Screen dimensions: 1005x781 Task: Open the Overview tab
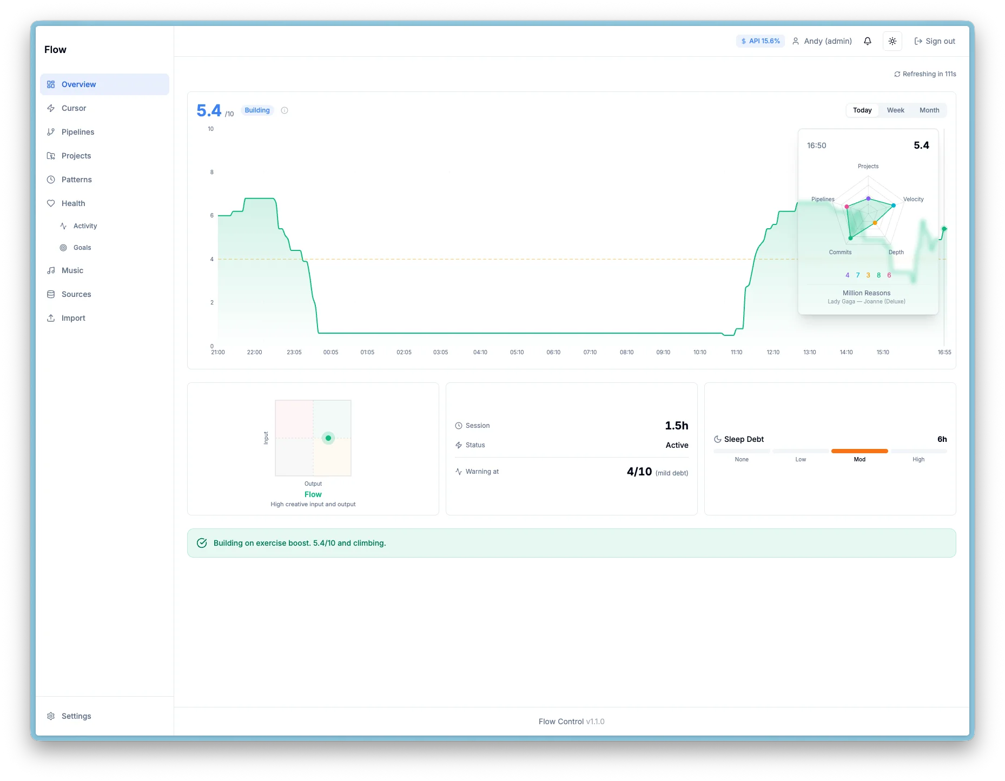pyautogui.click(x=79, y=84)
